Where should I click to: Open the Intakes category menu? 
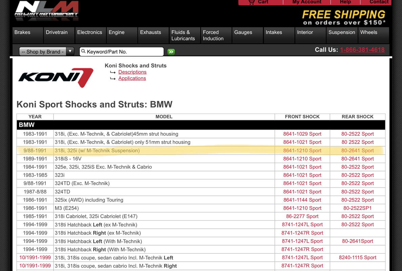click(x=279, y=35)
